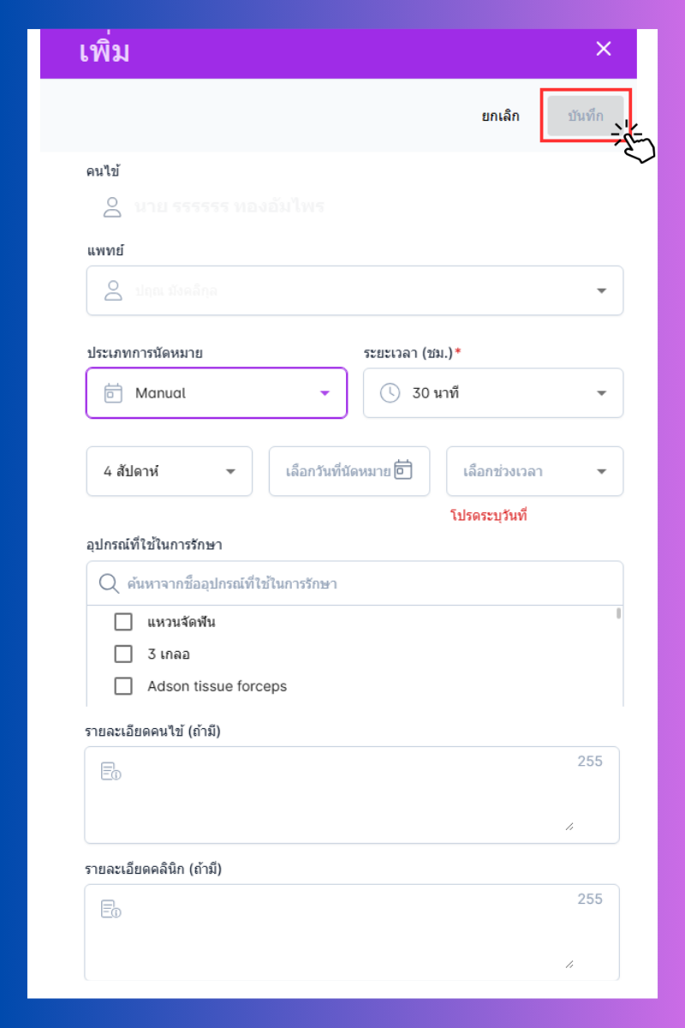The height and width of the screenshot is (1028, 685).
Task: Check the 3 เกลอ checkbox
Action: pyautogui.click(x=123, y=654)
